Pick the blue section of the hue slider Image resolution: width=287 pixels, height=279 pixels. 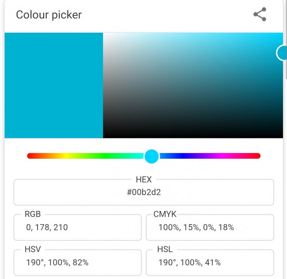[x=182, y=156]
